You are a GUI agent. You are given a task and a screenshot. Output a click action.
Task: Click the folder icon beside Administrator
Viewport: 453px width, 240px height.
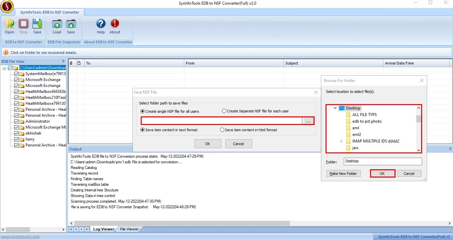tap(22, 121)
